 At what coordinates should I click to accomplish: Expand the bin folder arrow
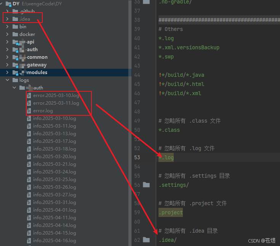pos(7,26)
